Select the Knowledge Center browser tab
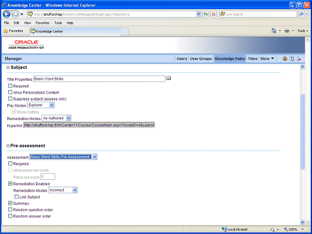 pyautogui.click(x=75, y=31)
